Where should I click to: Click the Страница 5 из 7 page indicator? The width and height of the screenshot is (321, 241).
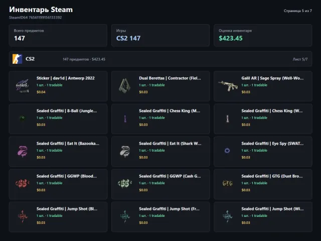tap(297, 11)
